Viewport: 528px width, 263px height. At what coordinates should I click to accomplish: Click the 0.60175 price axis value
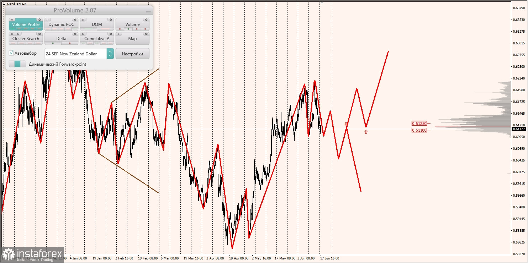click(519, 172)
